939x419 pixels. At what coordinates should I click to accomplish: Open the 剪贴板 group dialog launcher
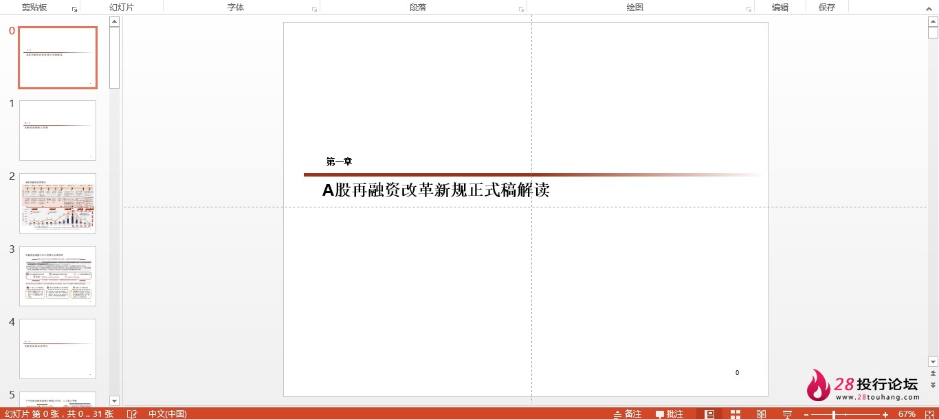click(74, 10)
